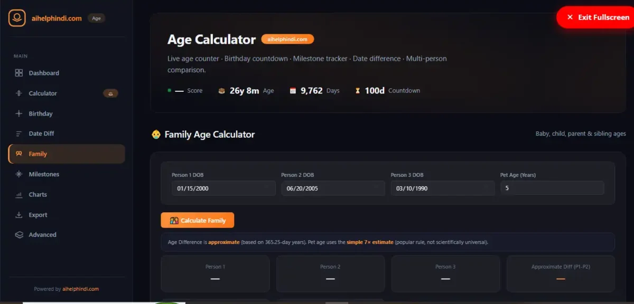634x304 pixels.
Task: Click the Calculate Family button
Action: (x=198, y=220)
